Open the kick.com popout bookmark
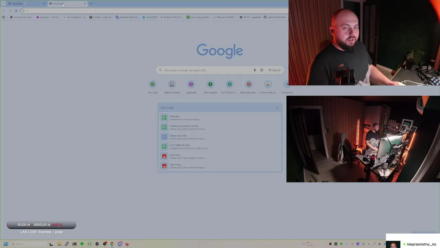440x248 pixels. pos(198,17)
